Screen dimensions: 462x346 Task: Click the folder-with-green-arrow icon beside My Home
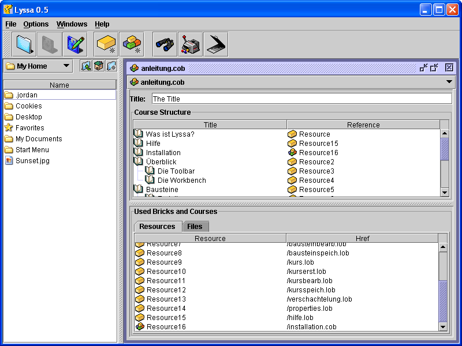(86, 66)
